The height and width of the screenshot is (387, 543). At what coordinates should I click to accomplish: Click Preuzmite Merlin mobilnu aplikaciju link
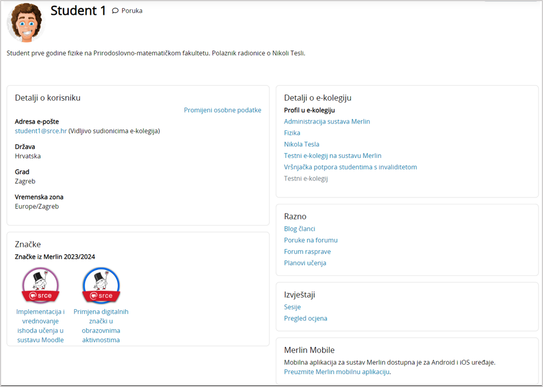click(336, 372)
